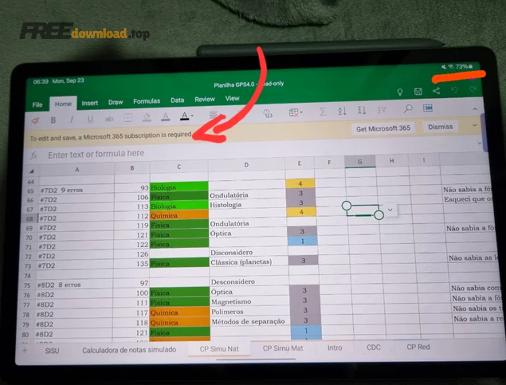Select row 68 header
The image size is (506, 385).
tap(29, 219)
